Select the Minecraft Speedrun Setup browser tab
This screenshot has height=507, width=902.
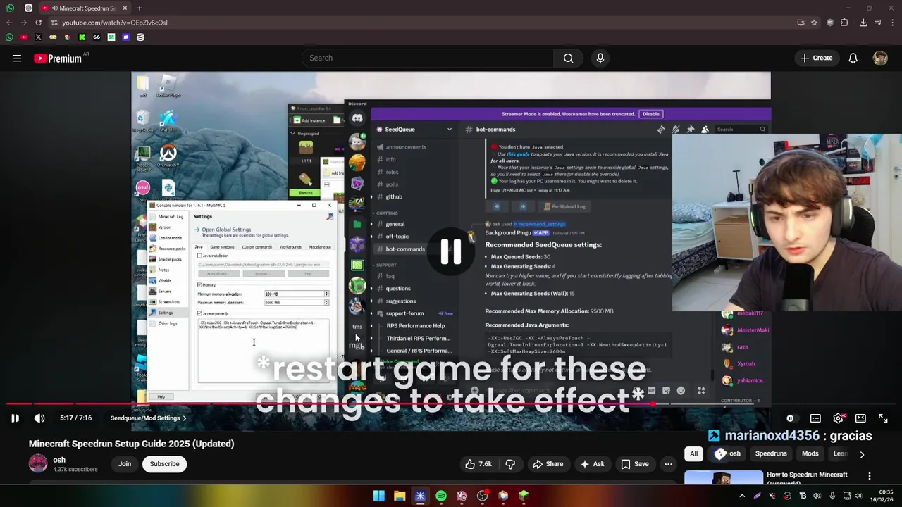(84, 8)
